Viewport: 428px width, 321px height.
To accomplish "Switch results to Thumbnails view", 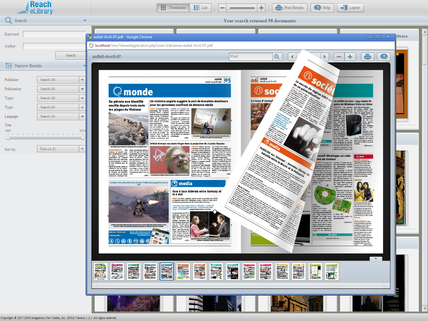I will point(173,8).
